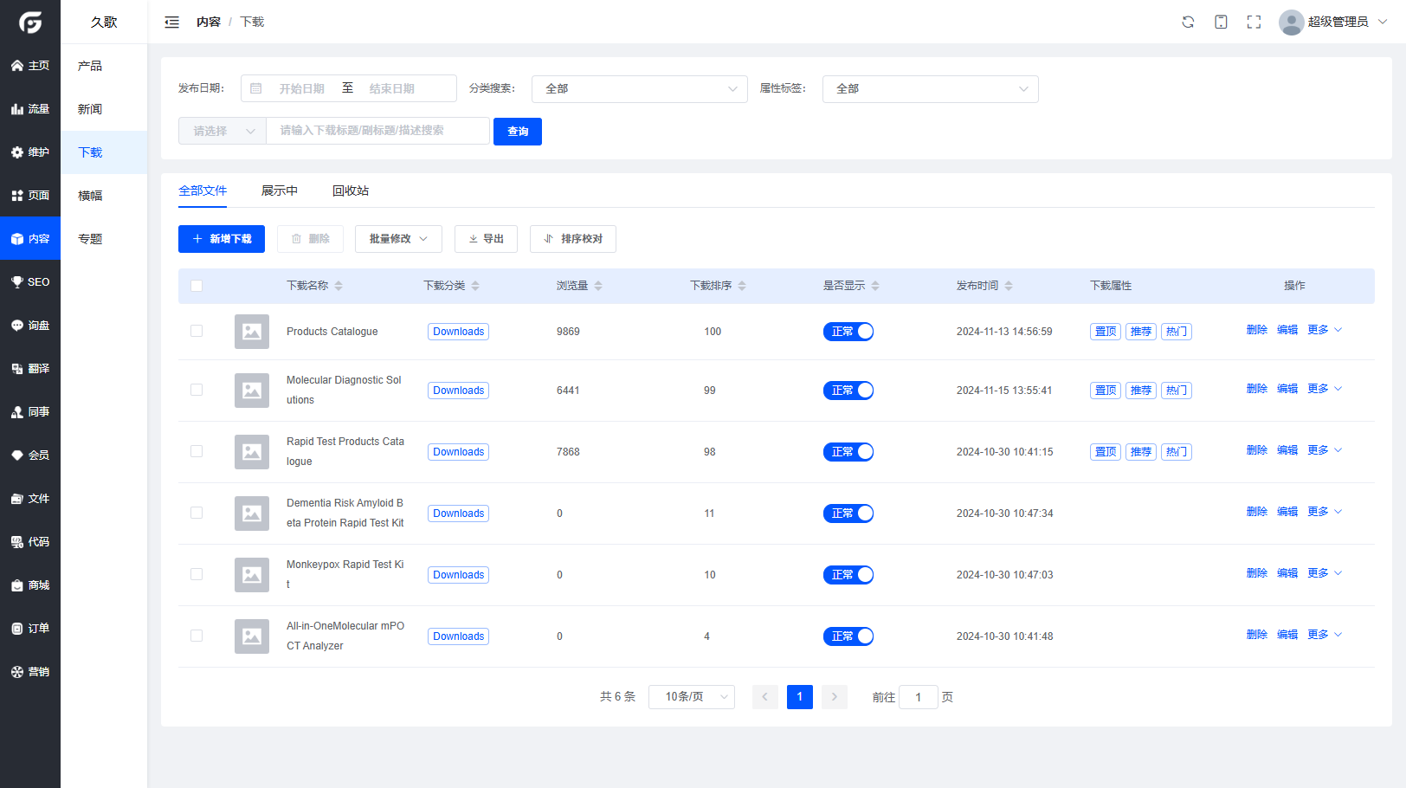Open 横幅 in the content submenu
The height and width of the screenshot is (788, 1406).
pos(104,196)
